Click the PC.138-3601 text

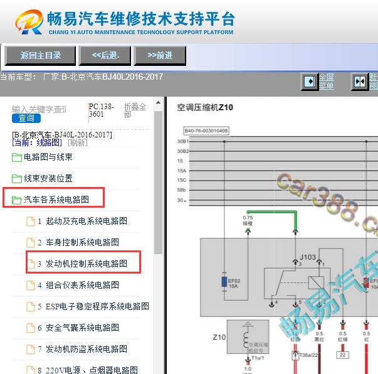102,110
